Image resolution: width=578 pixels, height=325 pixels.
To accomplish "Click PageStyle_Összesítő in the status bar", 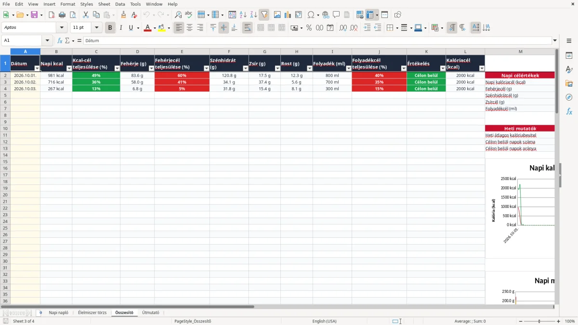I will tap(193, 321).
